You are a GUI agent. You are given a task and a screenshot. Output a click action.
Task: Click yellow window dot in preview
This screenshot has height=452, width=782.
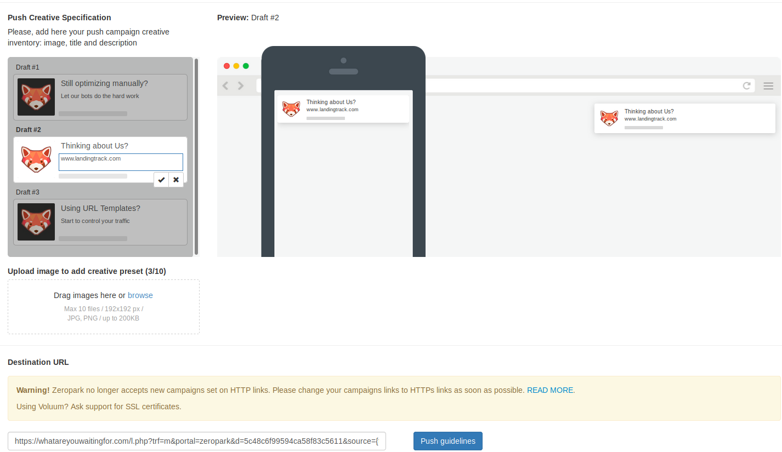coord(236,66)
